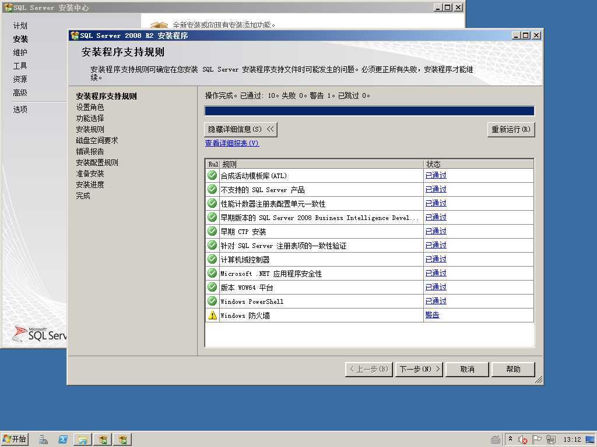Click 功能选择 step in wizard steps

coord(90,118)
